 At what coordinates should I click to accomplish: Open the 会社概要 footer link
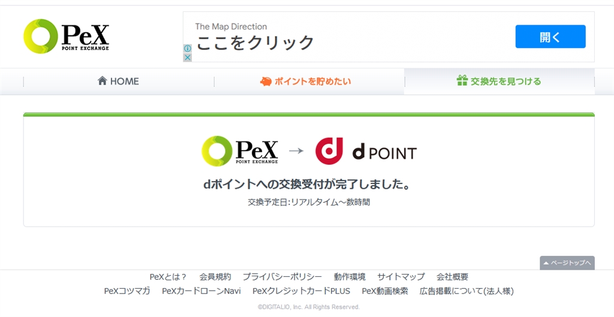(x=452, y=277)
